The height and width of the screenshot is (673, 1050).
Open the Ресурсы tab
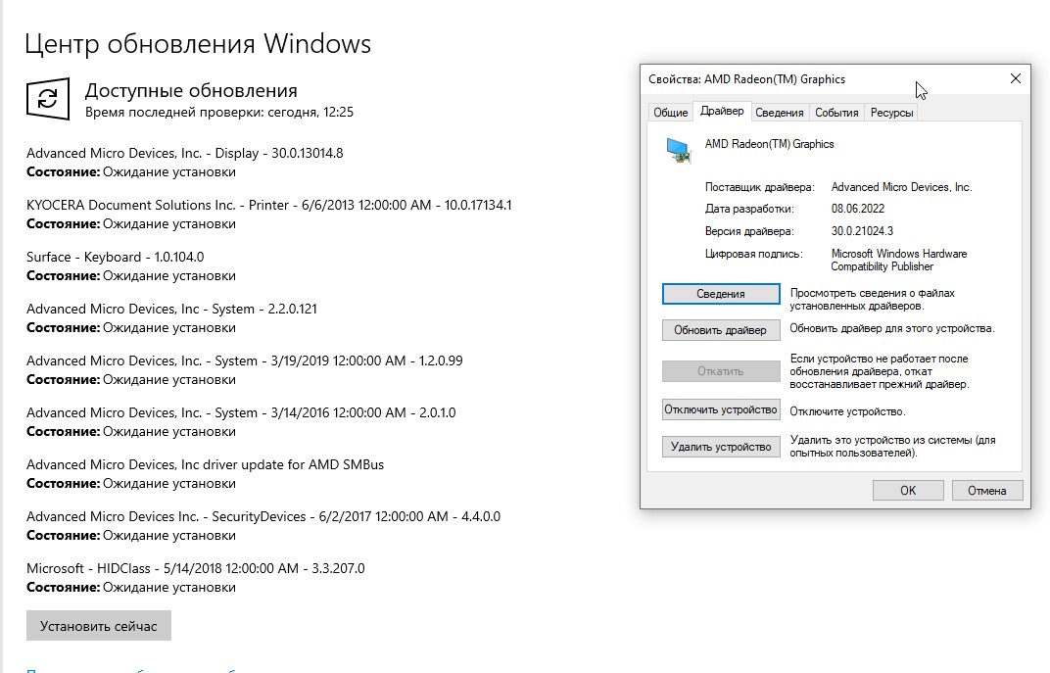(891, 113)
